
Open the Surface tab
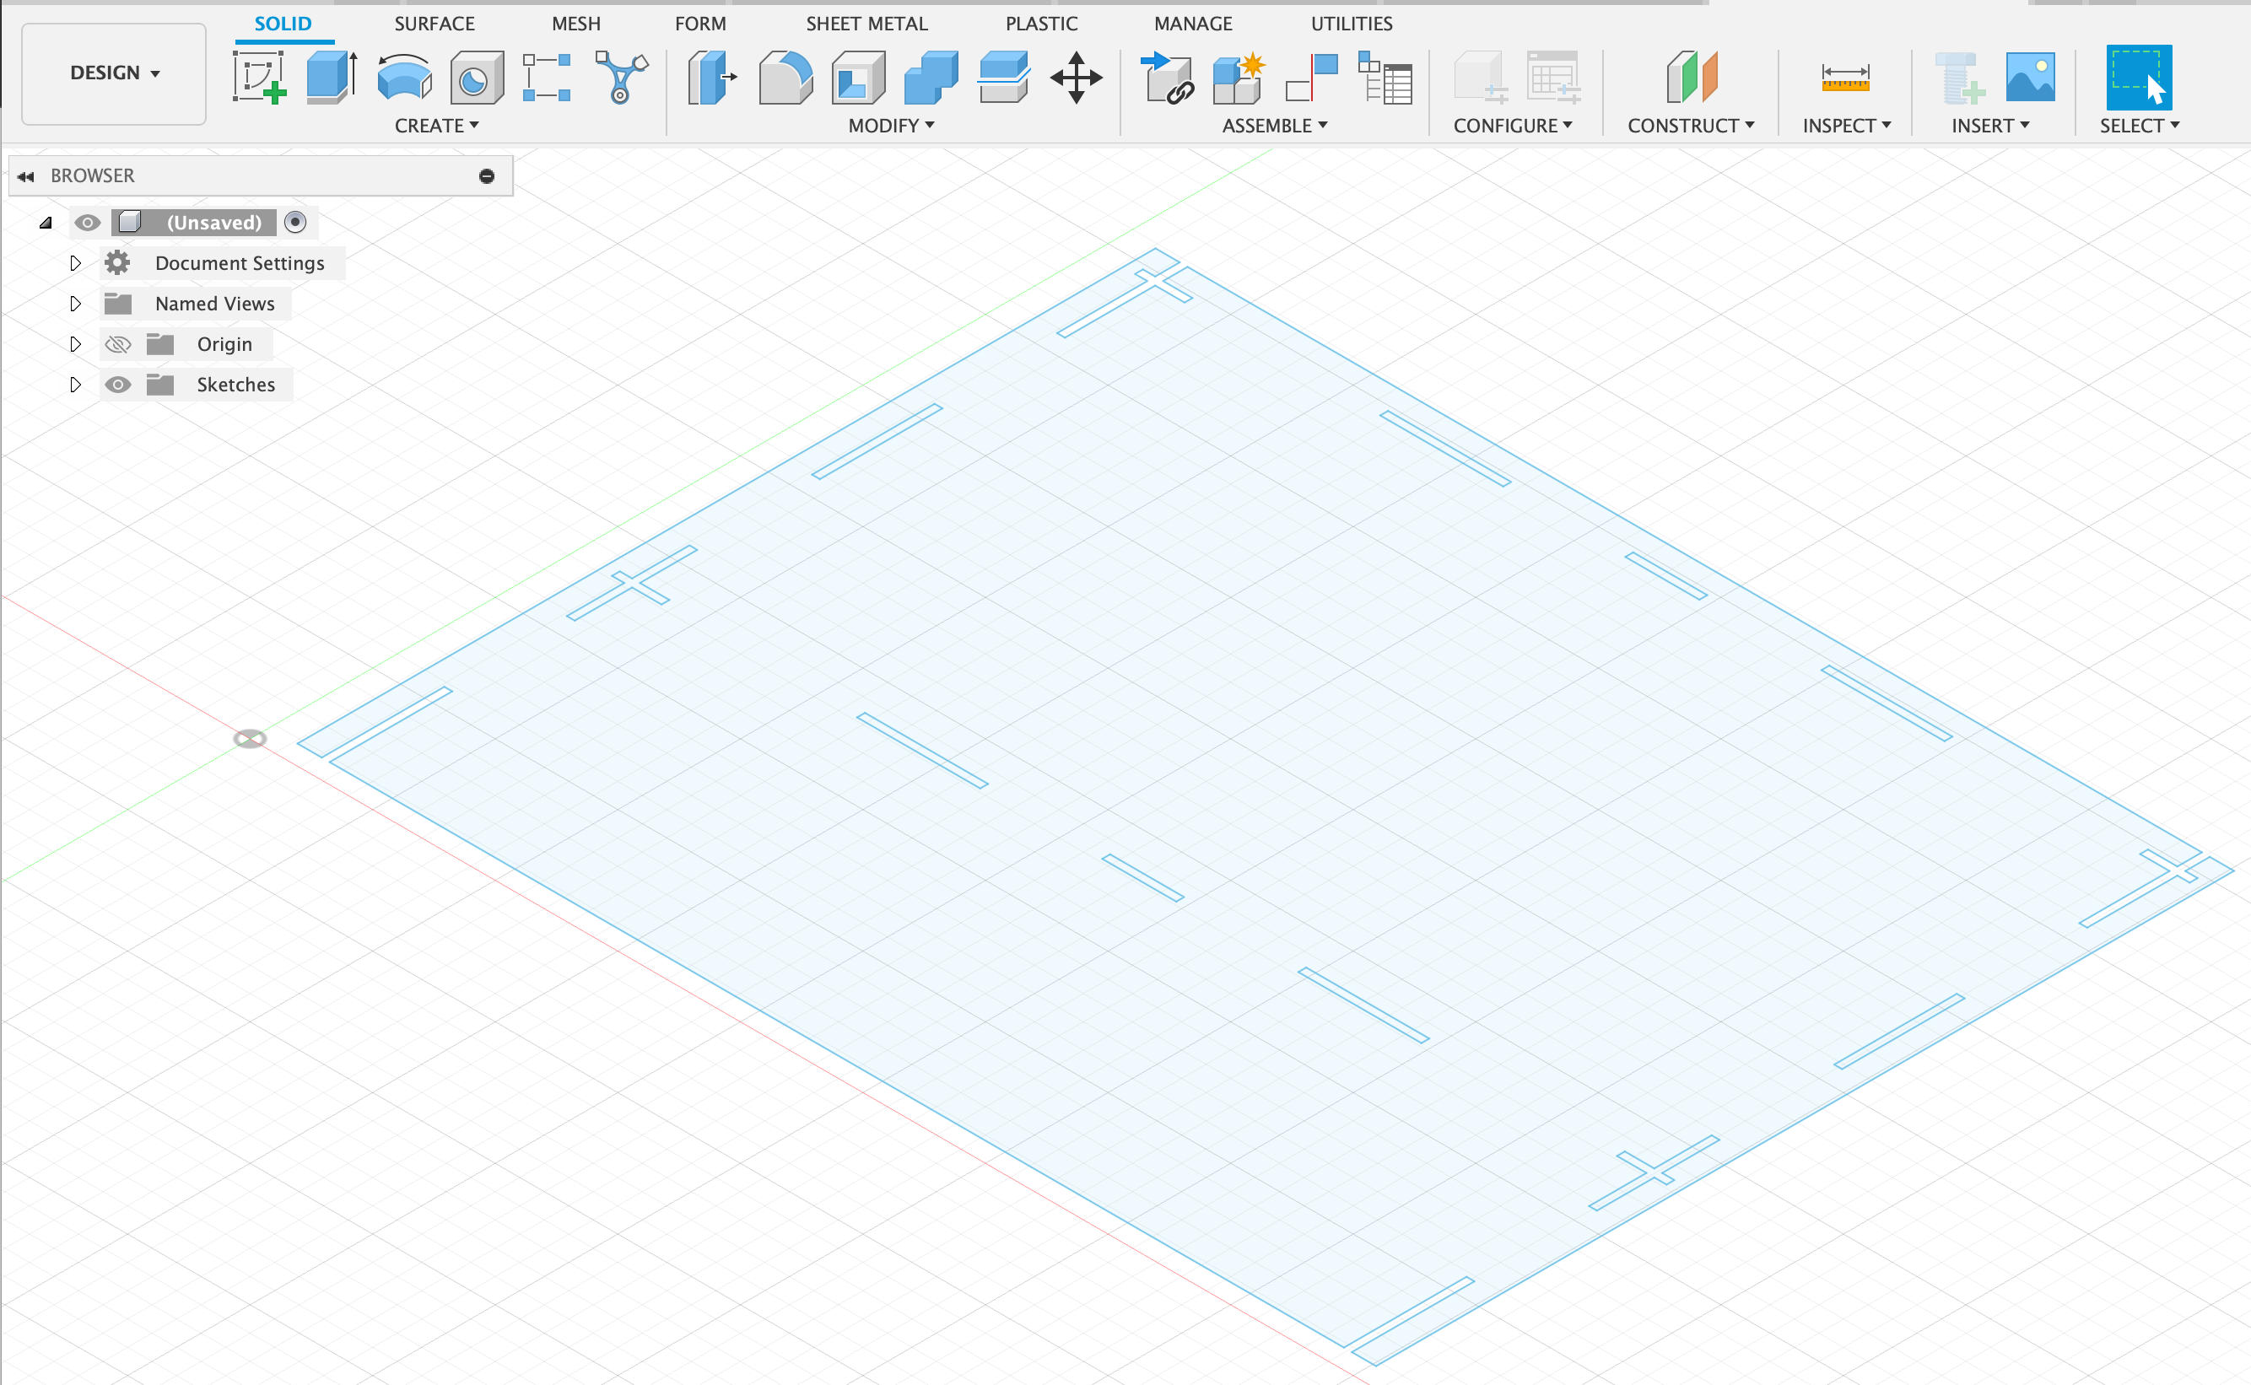(x=435, y=23)
